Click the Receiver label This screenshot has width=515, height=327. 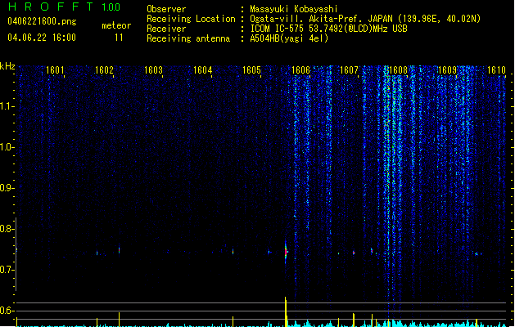click(166, 29)
